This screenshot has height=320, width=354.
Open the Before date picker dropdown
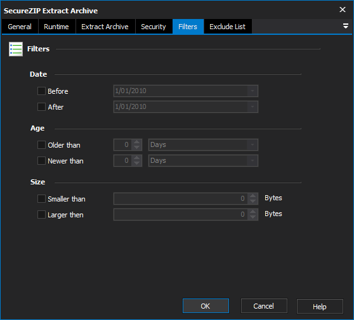252,91
